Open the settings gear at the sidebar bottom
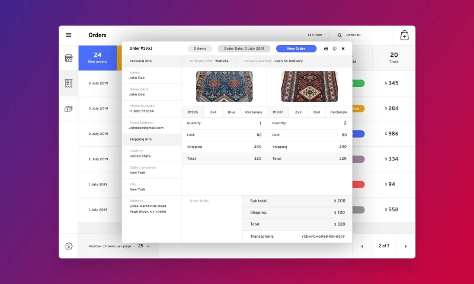The image size is (474, 284). coord(69,246)
